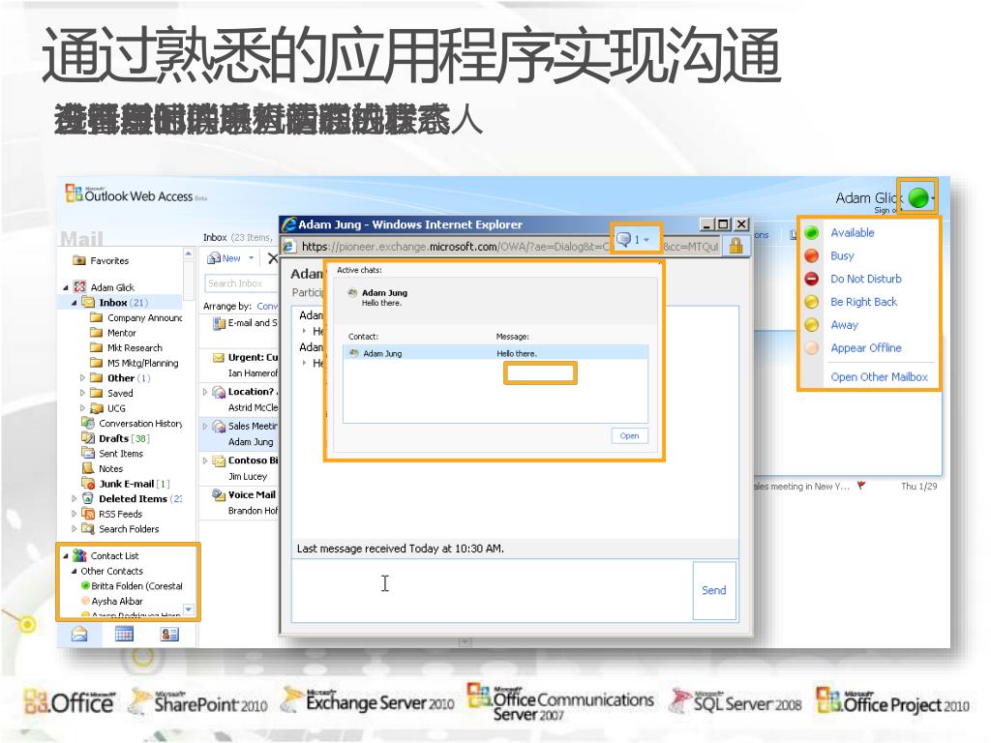991x743 pixels.
Task: Click the Mail icon at bottom left
Action: coord(79,634)
